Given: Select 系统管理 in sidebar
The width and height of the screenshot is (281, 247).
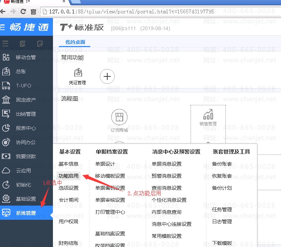Looking at the screenshot, I should tap(26, 213).
